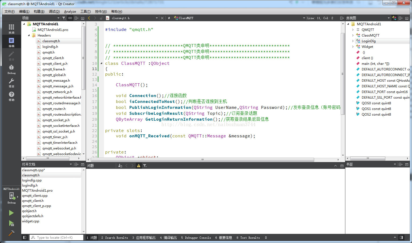Go back in editor navigation history
Image resolution: width=412 pixels, height=243 pixels.
tap(89, 18)
